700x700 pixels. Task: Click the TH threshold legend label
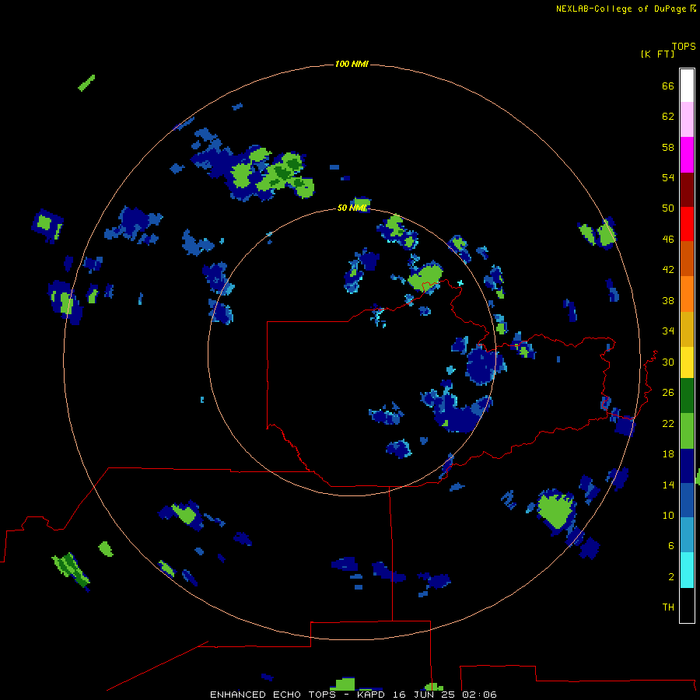(x=668, y=607)
